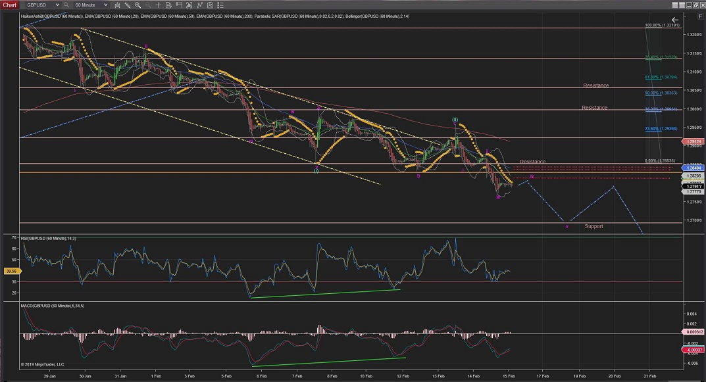Viewport: 706px width, 382px height.
Task: Click the return arrow at chart top-right
Action: [x=675, y=20]
